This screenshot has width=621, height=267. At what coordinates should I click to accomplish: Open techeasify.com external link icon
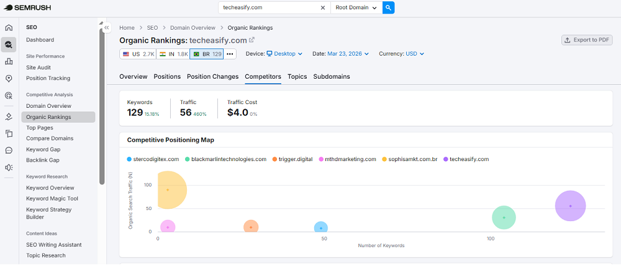click(x=252, y=40)
